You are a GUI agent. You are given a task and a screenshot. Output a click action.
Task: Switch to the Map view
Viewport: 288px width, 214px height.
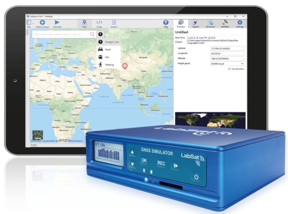pos(84,24)
